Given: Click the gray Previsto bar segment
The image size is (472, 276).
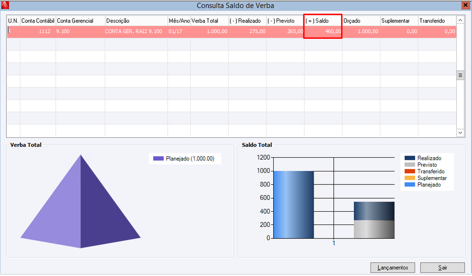Looking at the screenshot, I should (x=374, y=229).
